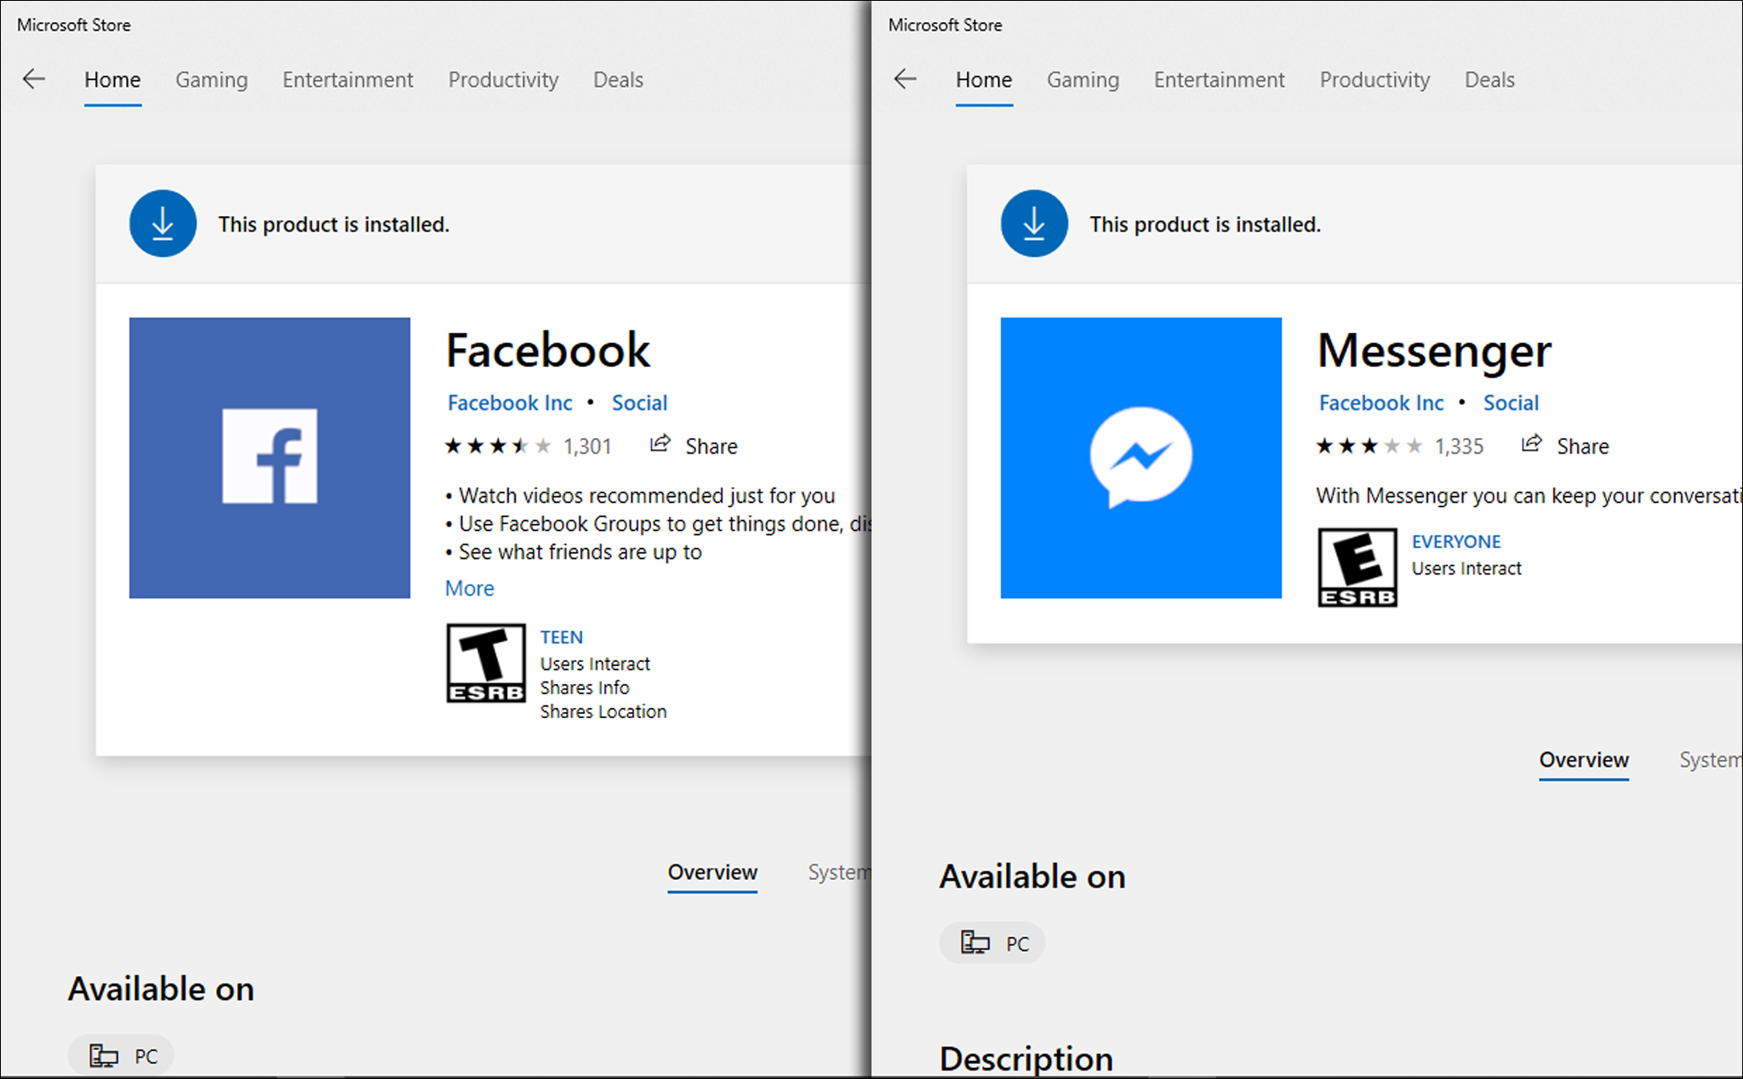Click PC label in Messenger window
1743x1079 pixels.
[1018, 944]
